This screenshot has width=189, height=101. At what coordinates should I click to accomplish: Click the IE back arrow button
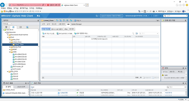coord(2,5)
